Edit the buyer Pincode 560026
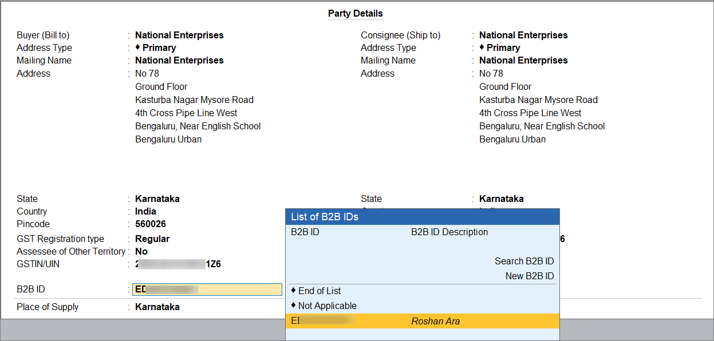Viewport: 714px width, 341px height. (151, 224)
